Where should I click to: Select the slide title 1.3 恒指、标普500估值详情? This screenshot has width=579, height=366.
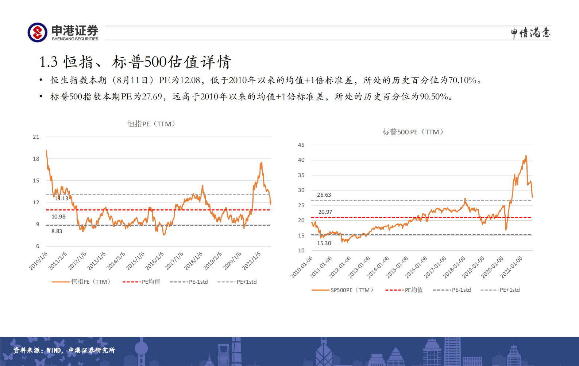tap(135, 62)
